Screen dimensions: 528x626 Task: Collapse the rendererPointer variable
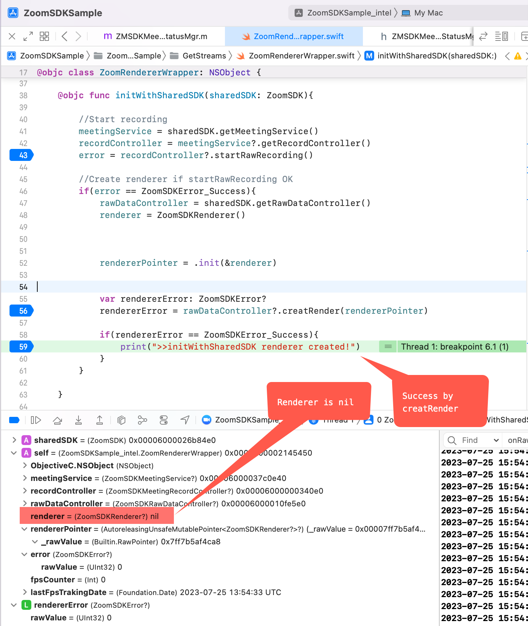pos(25,529)
